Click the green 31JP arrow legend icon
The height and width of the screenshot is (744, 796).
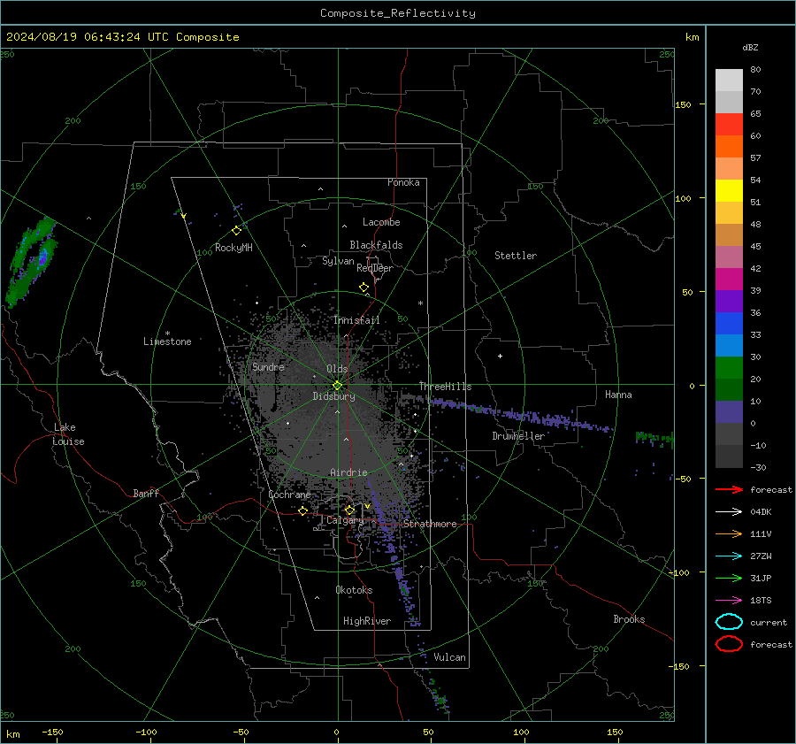729,578
